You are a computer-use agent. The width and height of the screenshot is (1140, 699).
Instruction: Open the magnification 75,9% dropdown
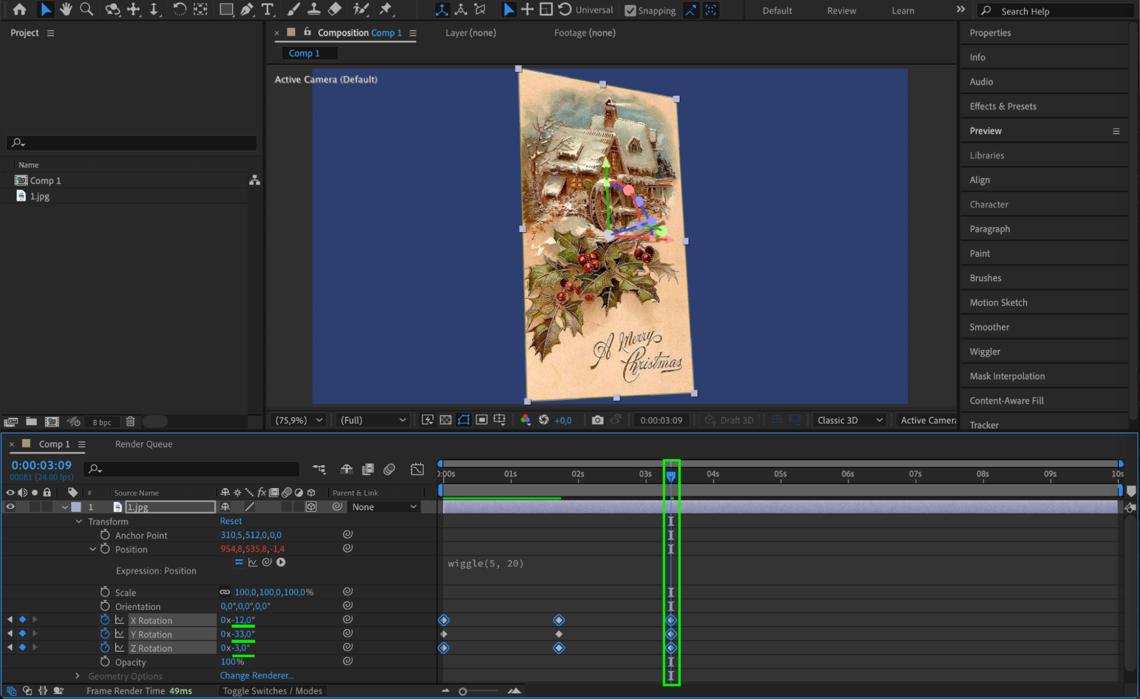point(299,420)
